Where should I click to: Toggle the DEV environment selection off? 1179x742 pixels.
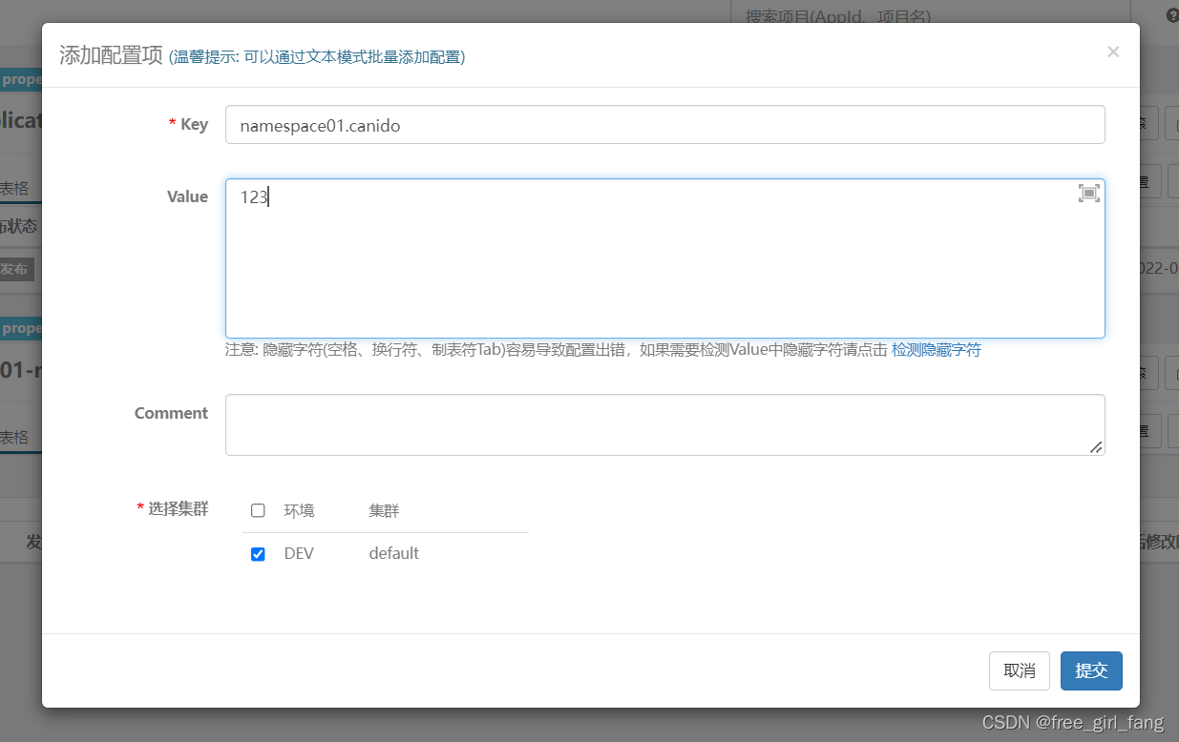point(258,553)
